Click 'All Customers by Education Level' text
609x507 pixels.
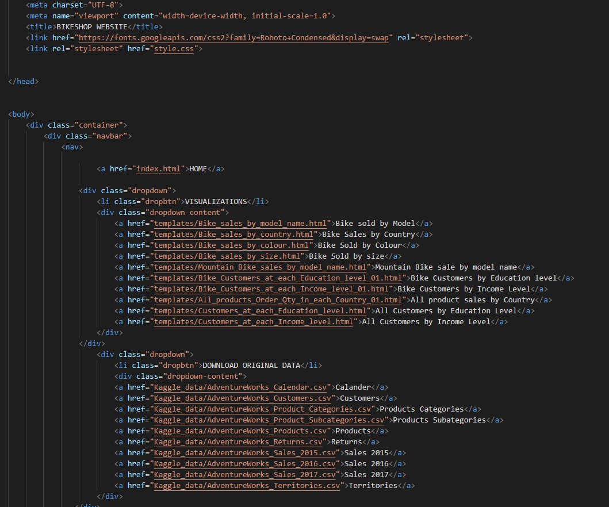[x=446, y=310]
